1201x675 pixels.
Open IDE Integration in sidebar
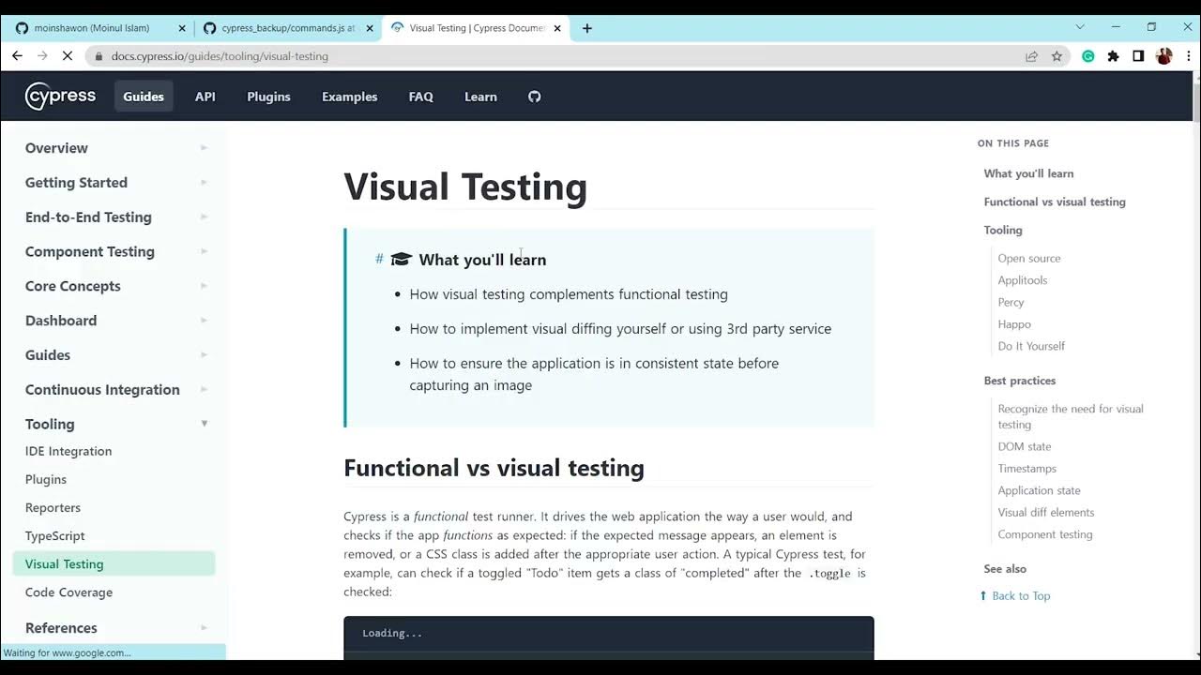(x=68, y=451)
